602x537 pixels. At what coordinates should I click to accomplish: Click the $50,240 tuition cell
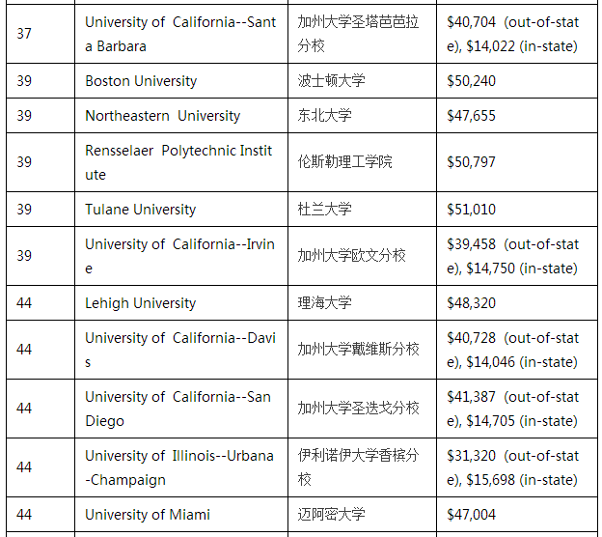pyautogui.click(x=472, y=81)
